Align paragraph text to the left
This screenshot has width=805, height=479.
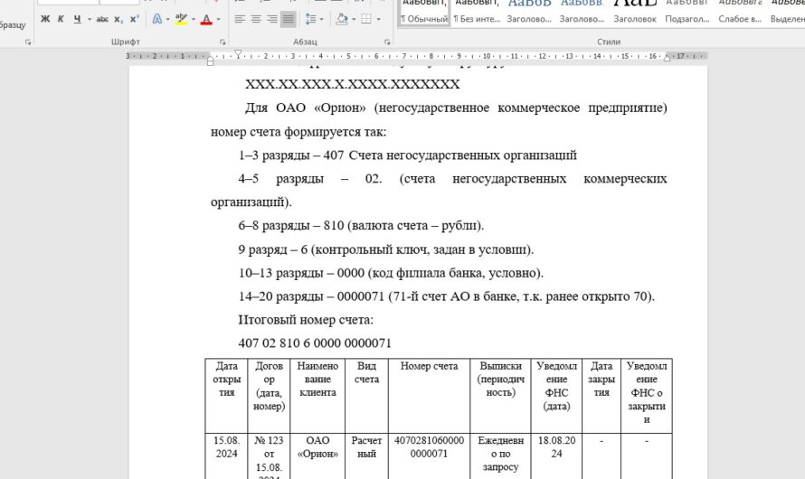tap(240, 20)
